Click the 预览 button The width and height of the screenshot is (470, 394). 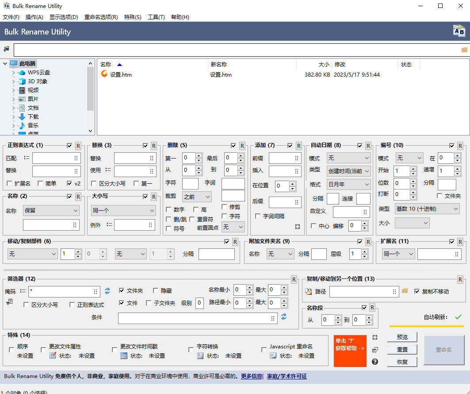click(x=402, y=337)
